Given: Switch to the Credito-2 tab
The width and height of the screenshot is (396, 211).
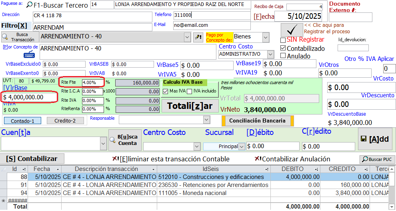Looking at the screenshot, I should click(65, 121).
